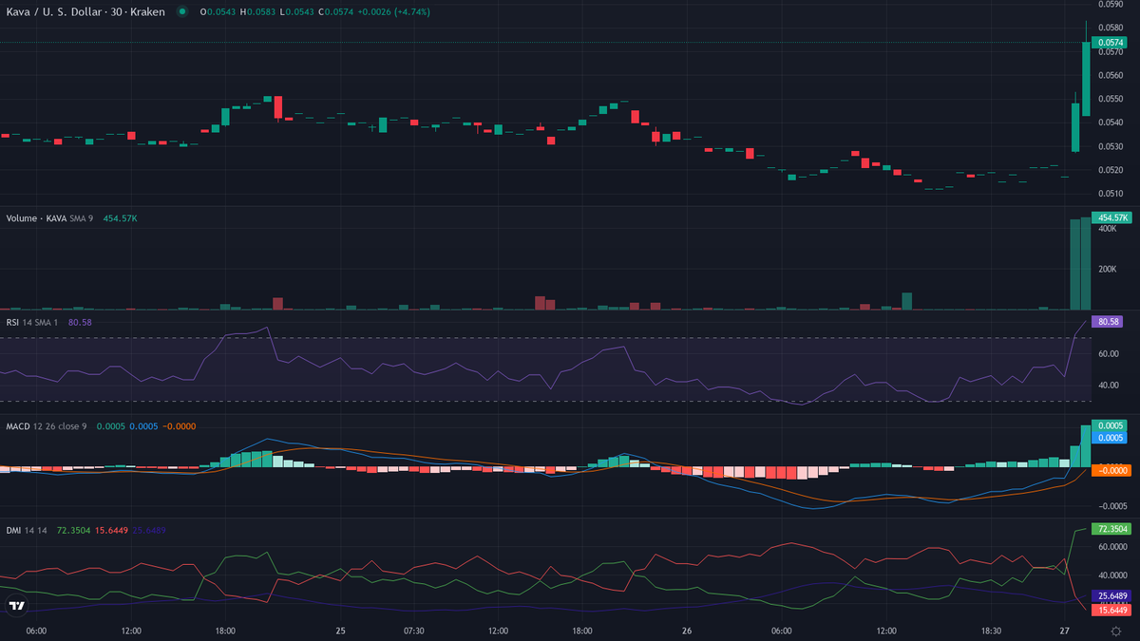Click the 60.00 RSI axis label
Screen dimensions: 1140x641
pos(1108,353)
